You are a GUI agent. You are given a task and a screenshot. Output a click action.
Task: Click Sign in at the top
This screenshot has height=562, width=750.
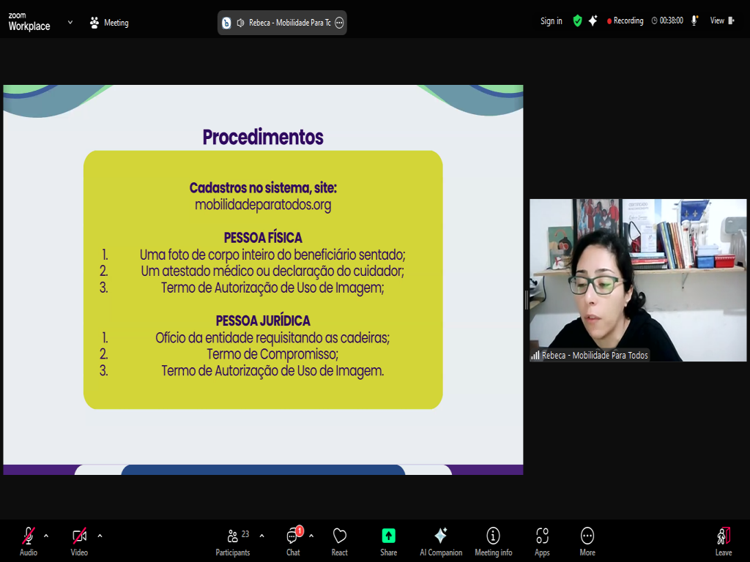tap(551, 21)
